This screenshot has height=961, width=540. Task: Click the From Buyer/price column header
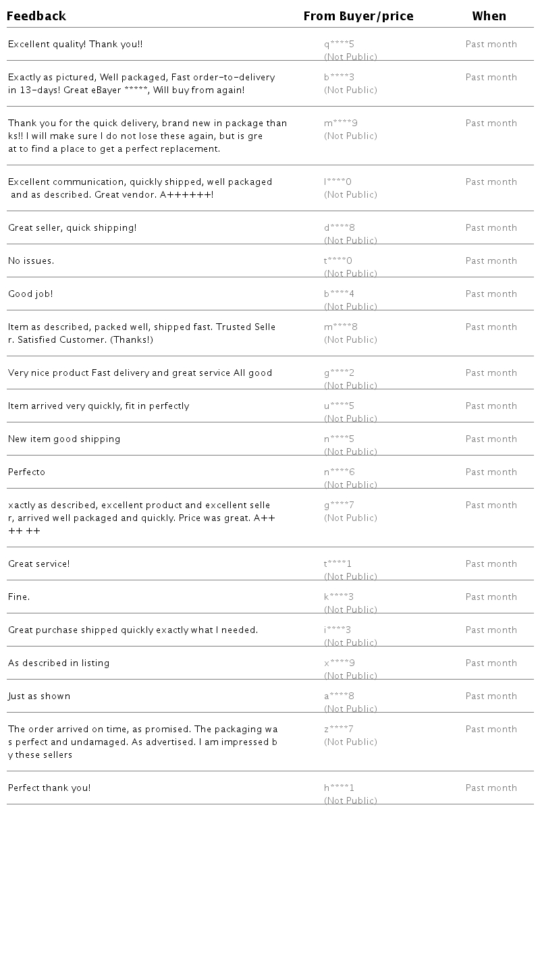point(358,16)
